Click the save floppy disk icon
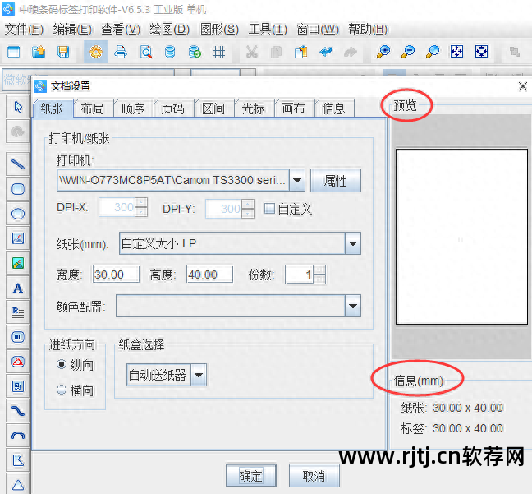Image resolution: width=532 pixels, height=494 pixels. pos(63,53)
